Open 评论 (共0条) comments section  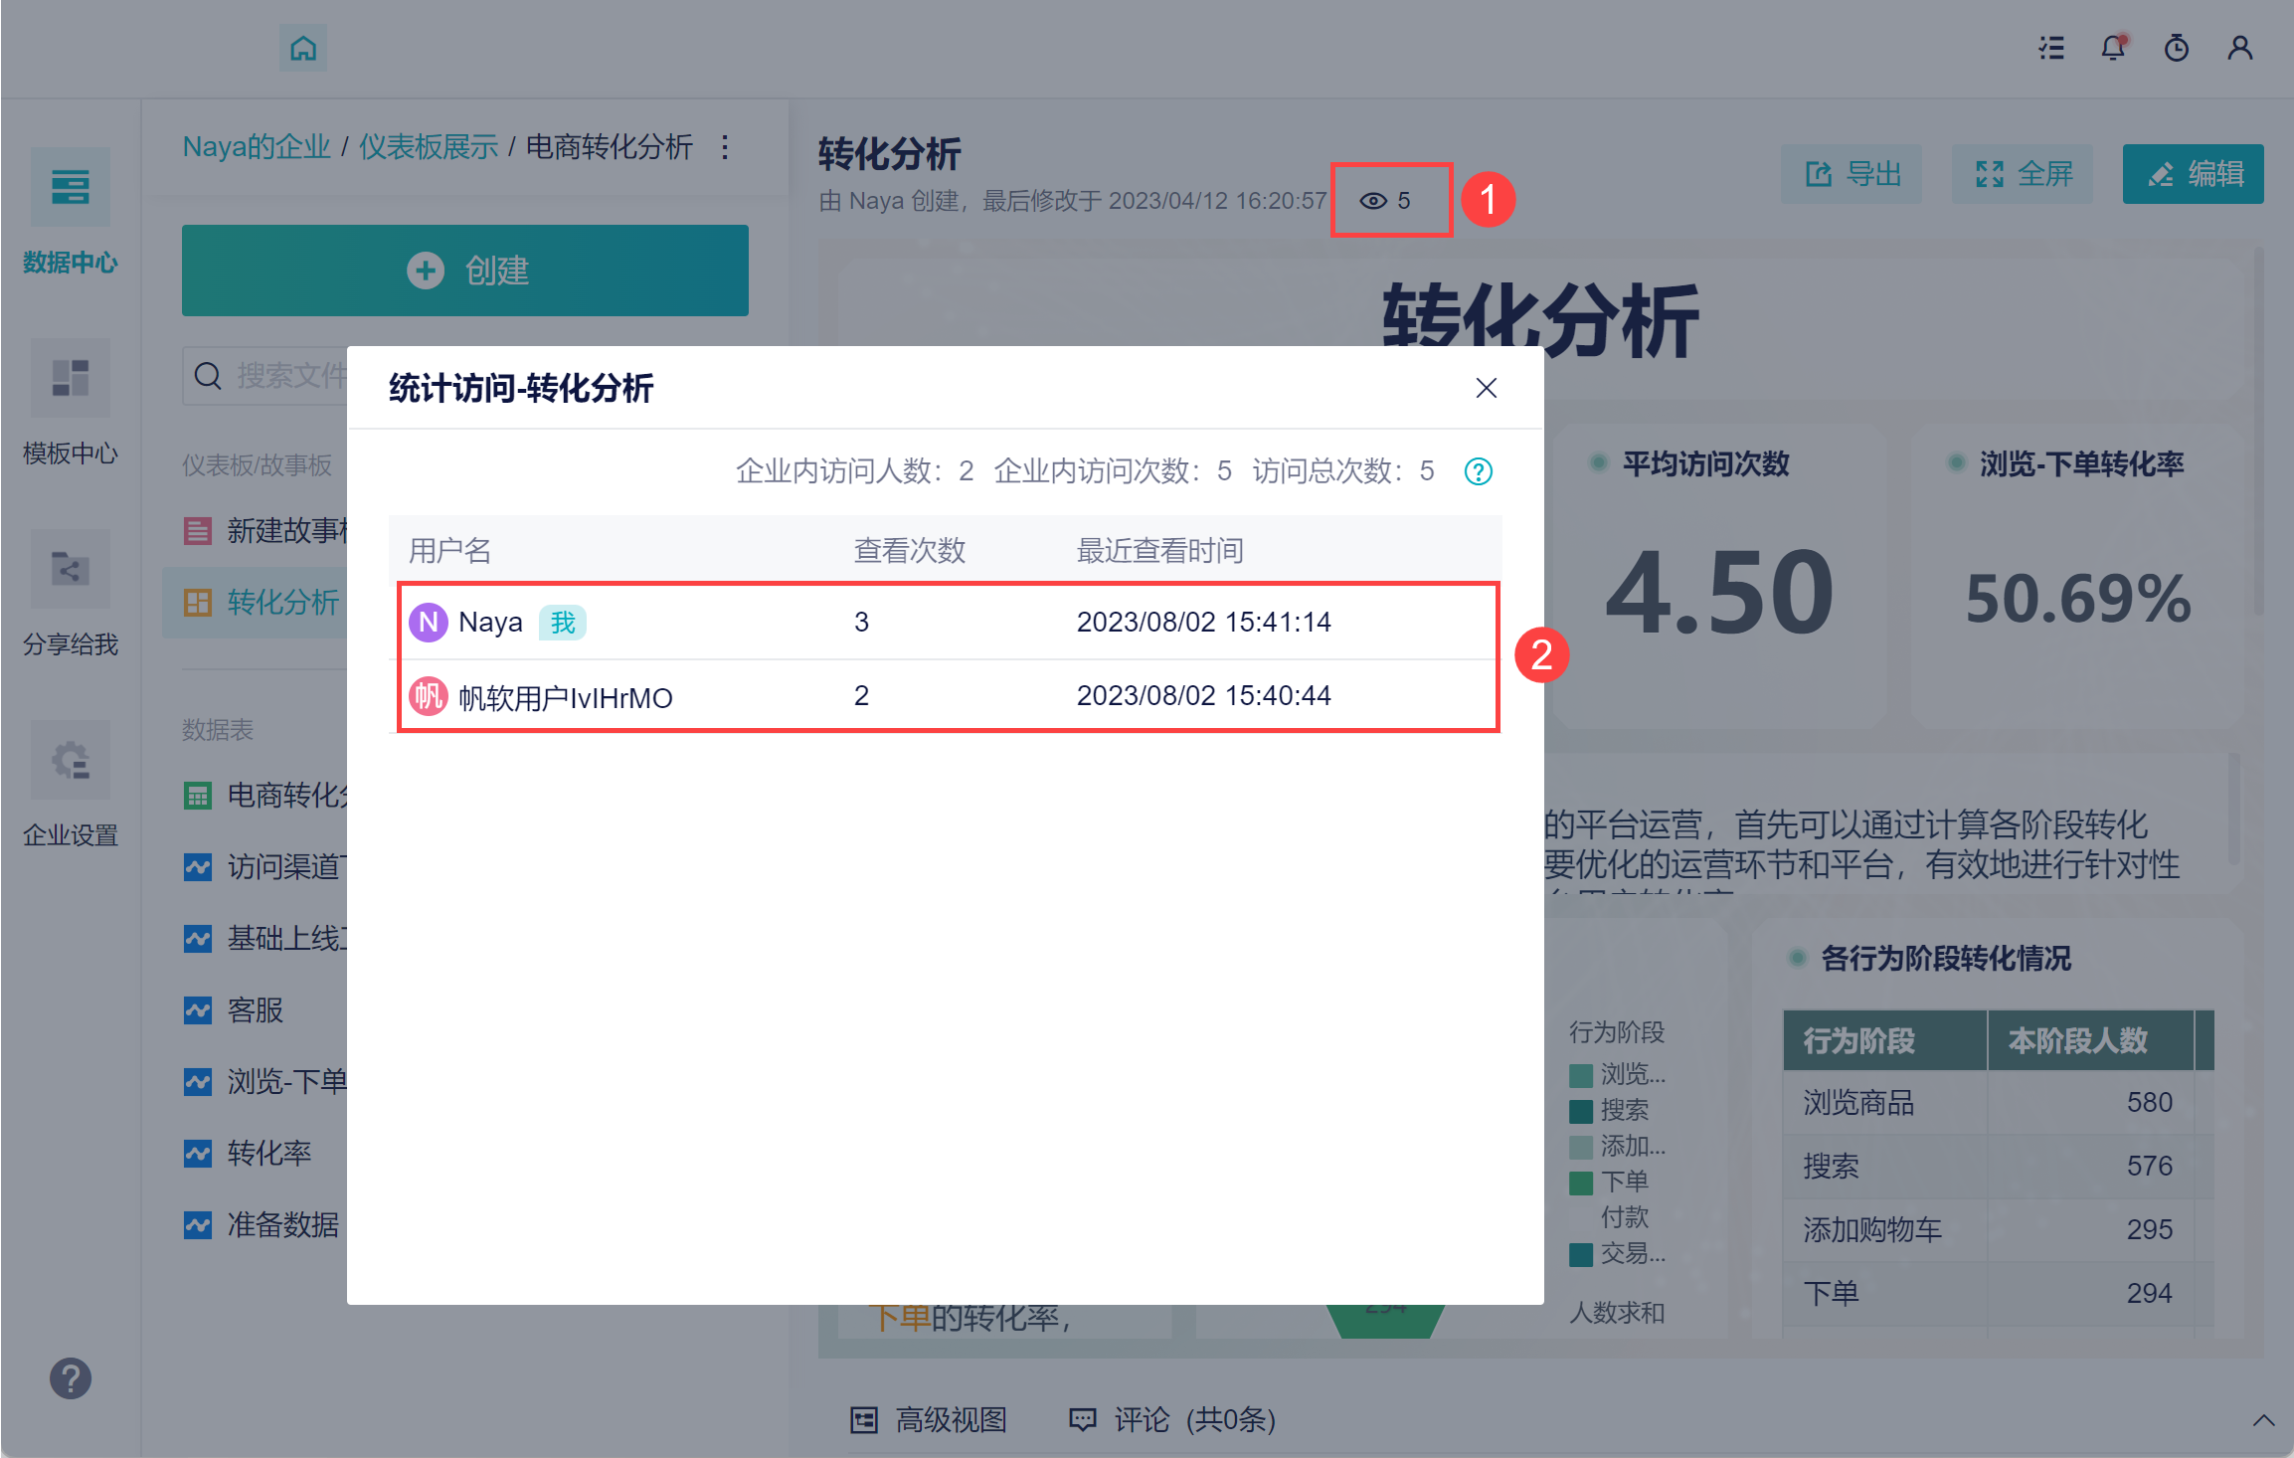tap(1173, 1420)
